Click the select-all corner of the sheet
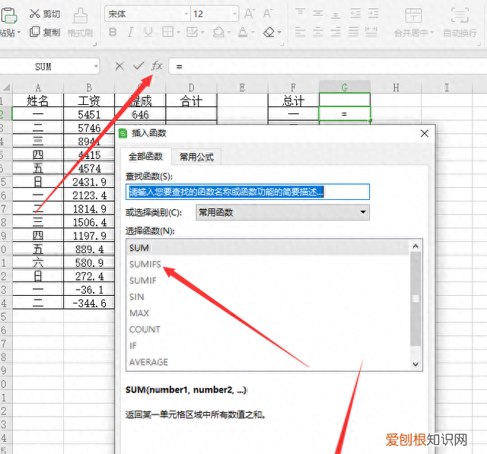 [x=6, y=87]
